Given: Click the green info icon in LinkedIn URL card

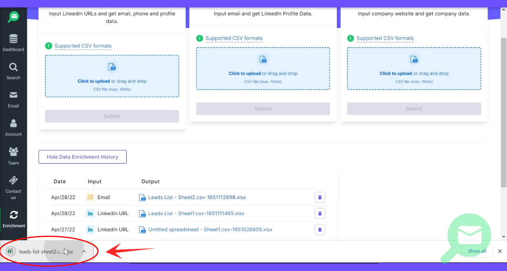Looking at the screenshot, I should point(48,46).
